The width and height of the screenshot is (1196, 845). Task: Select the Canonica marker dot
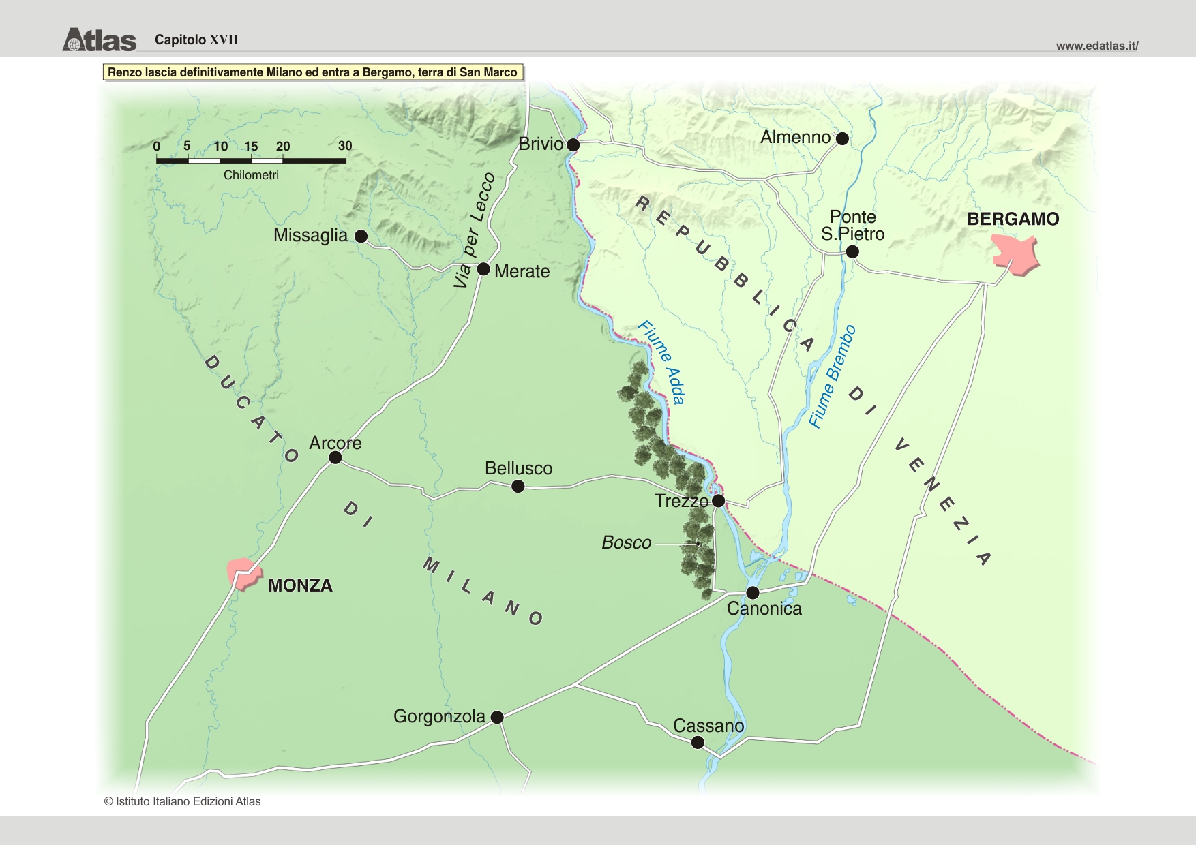point(753,592)
